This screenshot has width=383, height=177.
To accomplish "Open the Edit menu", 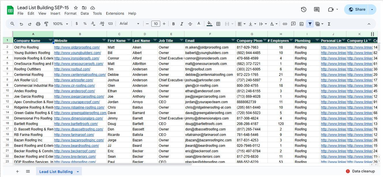I will 31,14.
